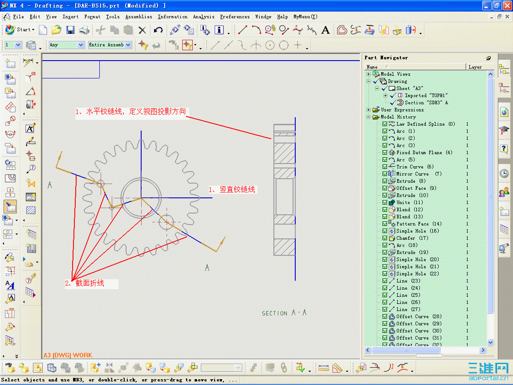This screenshot has height=385, width=513.
Task: Expand the Imported "TOP@1" node
Action: [x=385, y=96]
